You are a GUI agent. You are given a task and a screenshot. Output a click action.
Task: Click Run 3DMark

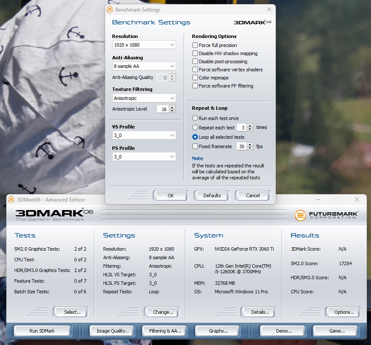42,331
